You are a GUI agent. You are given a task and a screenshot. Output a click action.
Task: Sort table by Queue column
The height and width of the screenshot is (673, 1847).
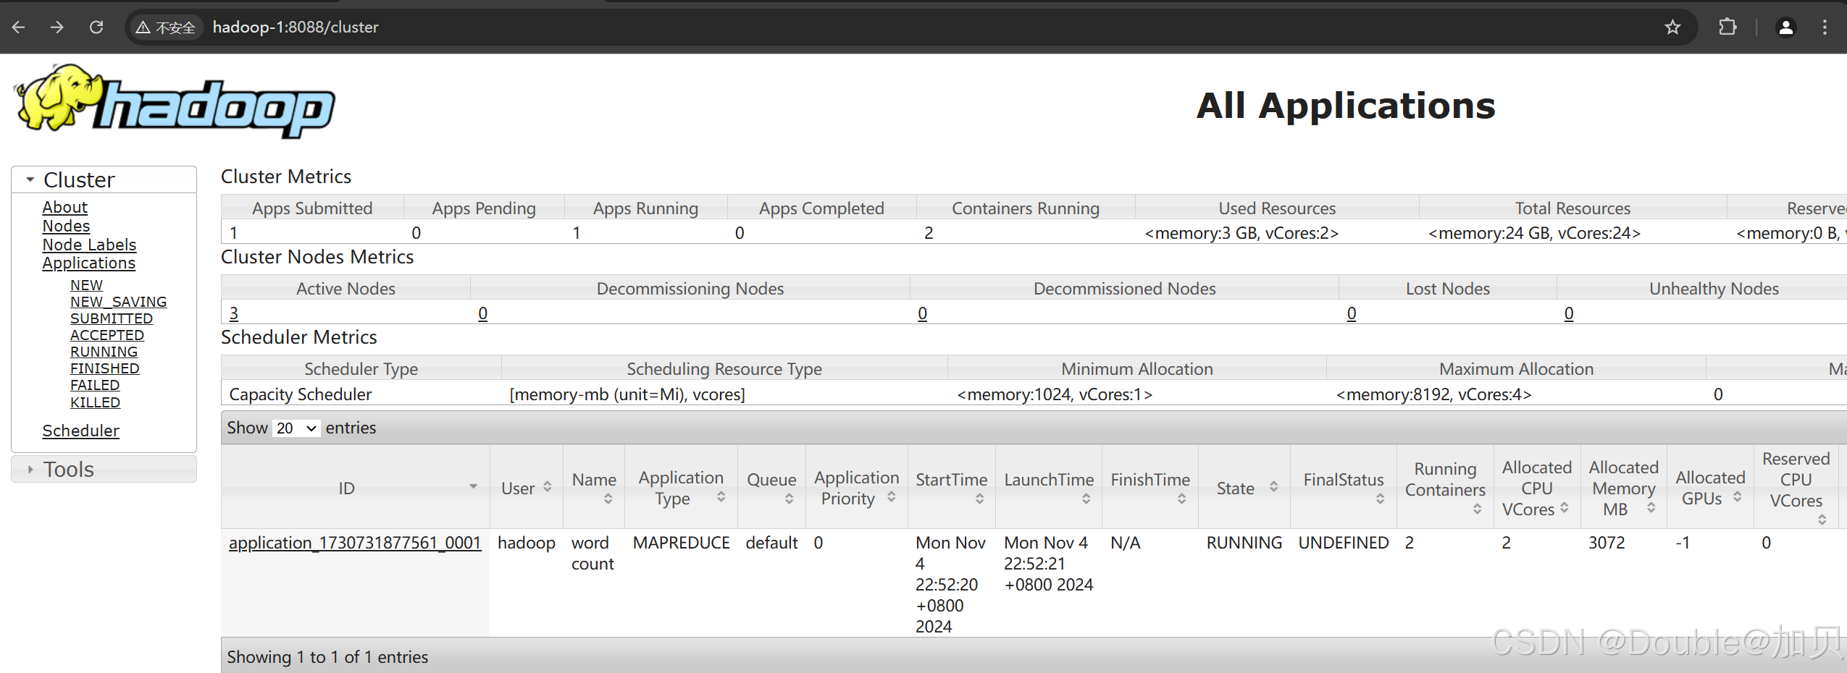[x=790, y=499]
